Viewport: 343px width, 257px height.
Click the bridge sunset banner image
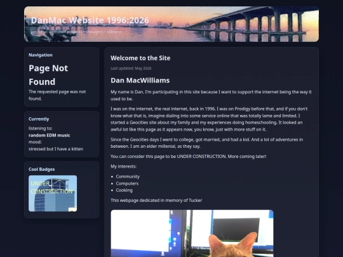tap(171, 24)
